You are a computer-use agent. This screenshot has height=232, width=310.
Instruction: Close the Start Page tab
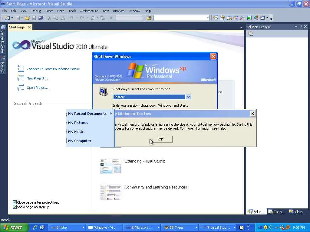[x=29, y=27]
